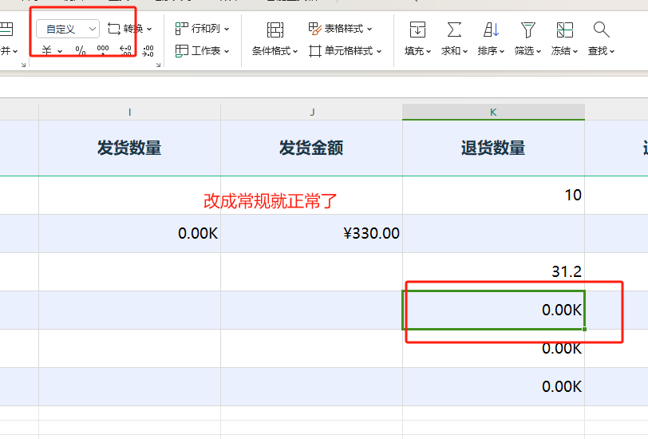Select the 0.00K cell in 发货数量 column
The image size is (648, 439).
(x=130, y=234)
